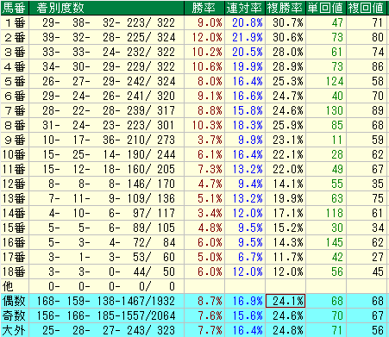The width and height of the screenshot is (389, 337).
Task: Click the 勝率 column header
Action: click(204, 8)
